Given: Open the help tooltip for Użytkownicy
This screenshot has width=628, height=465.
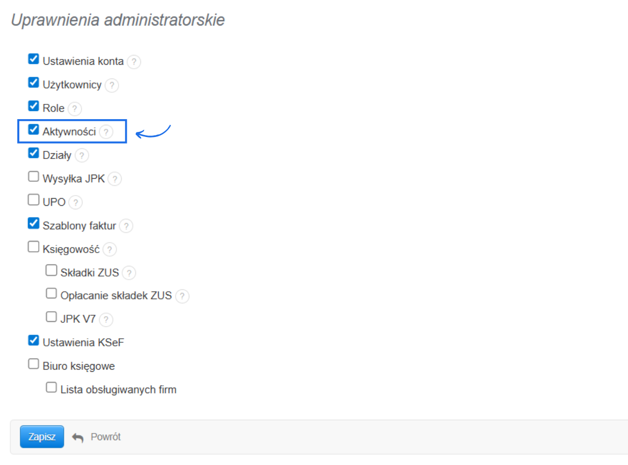Looking at the screenshot, I should (x=111, y=86).
